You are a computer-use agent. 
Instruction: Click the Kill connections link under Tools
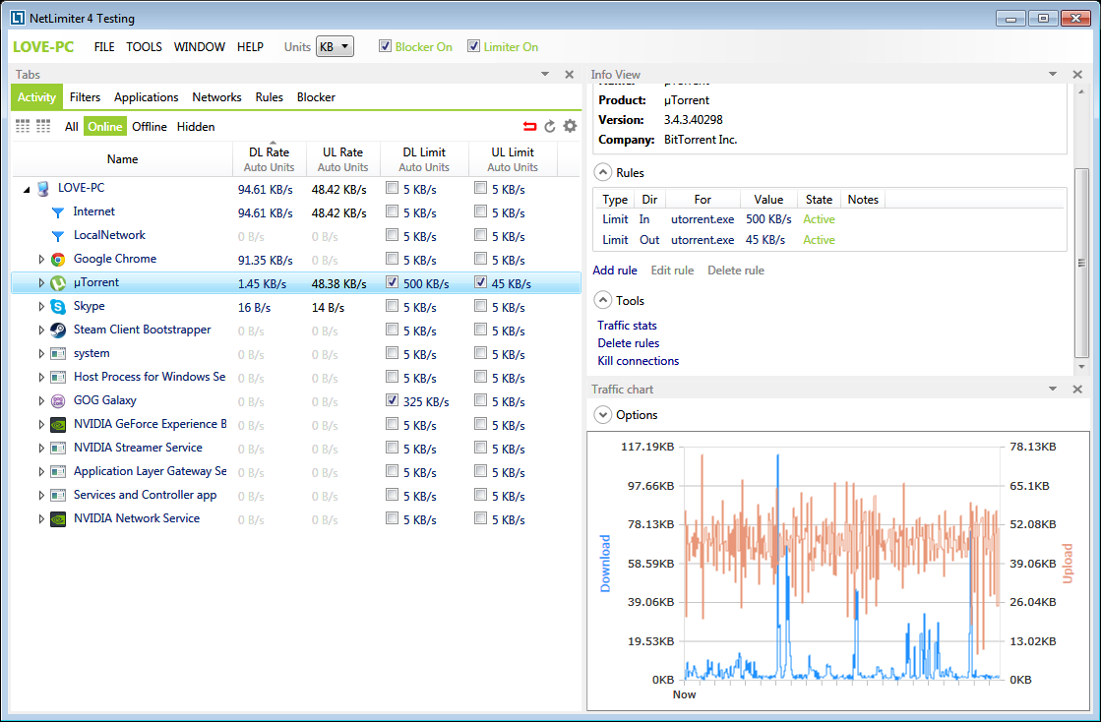pos(638,360)
